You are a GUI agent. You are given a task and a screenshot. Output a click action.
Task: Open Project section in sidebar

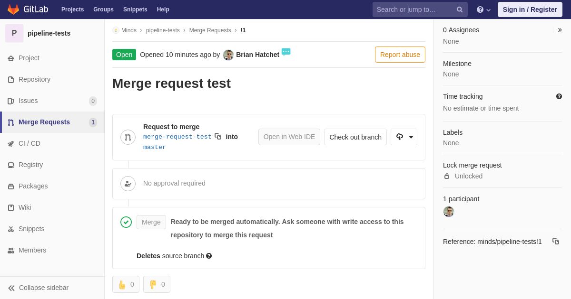tap(52, 58)
